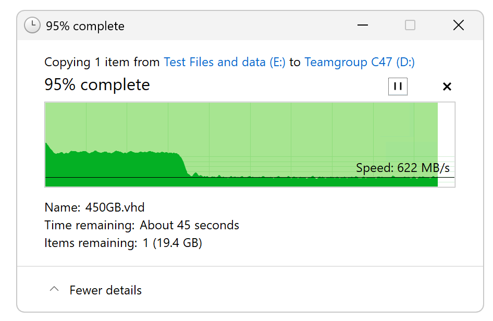Click the Fewer details label
493x321 pixels.
click(x=105, y=290)
